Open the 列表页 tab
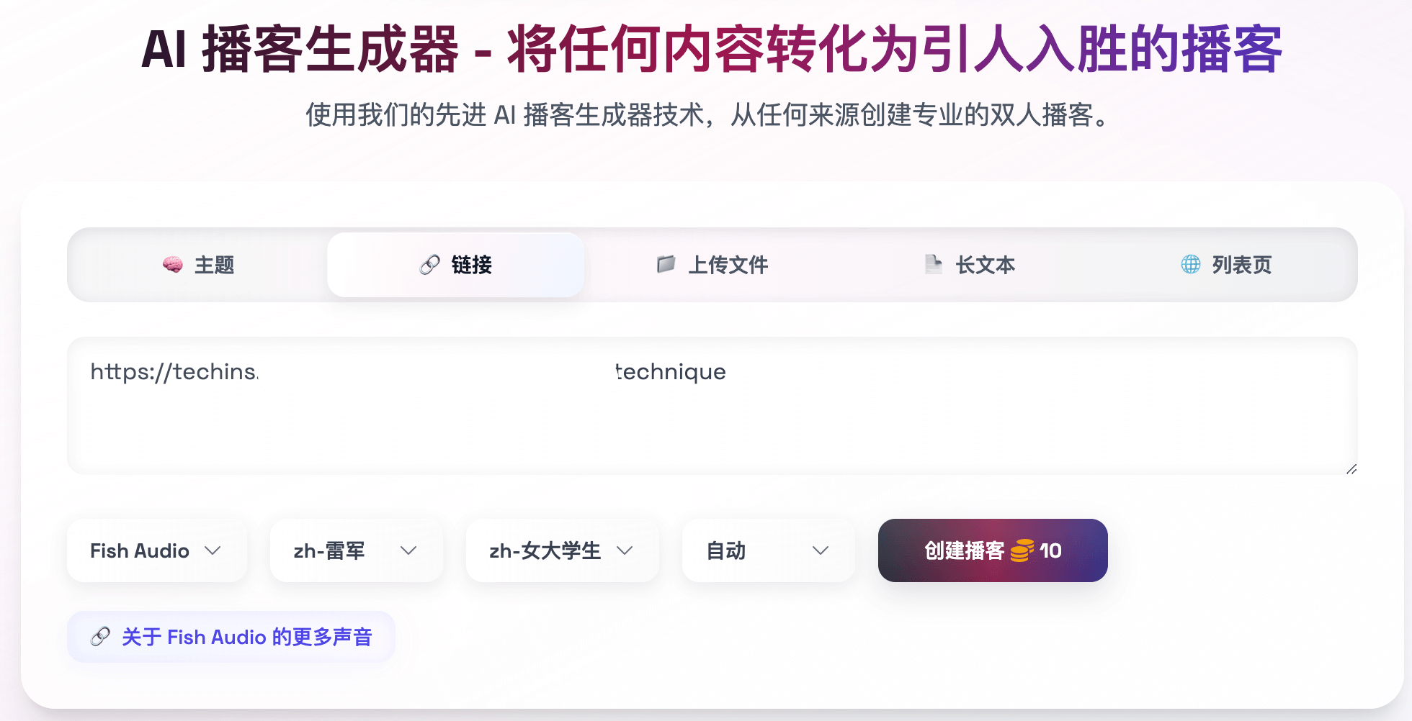Viewport: 1412px width, 721px height. (1226, 265)
